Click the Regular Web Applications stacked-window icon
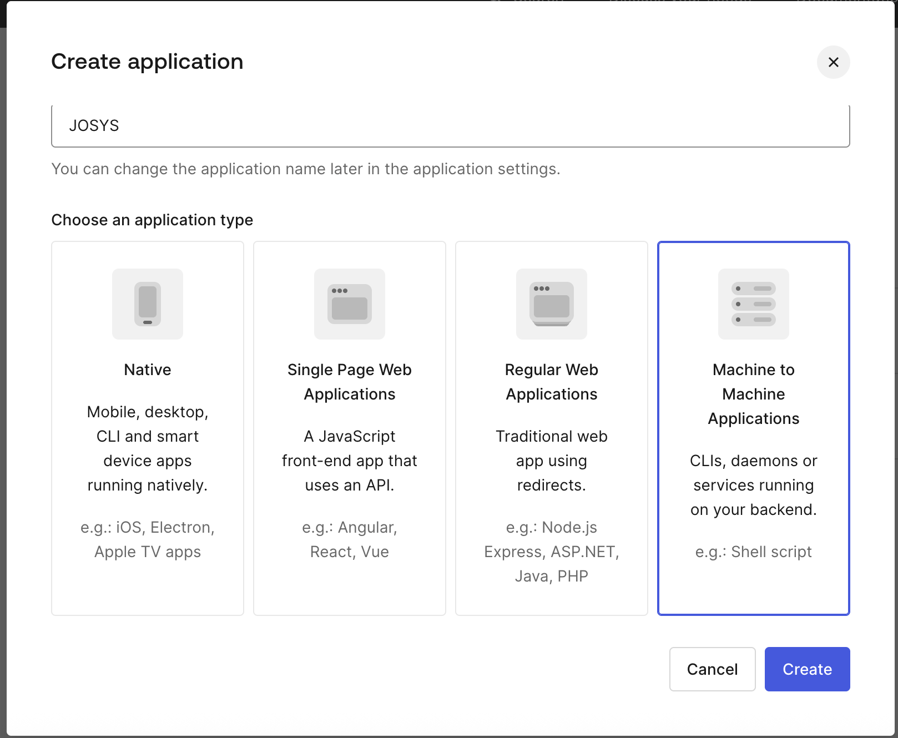 point(551,304)
